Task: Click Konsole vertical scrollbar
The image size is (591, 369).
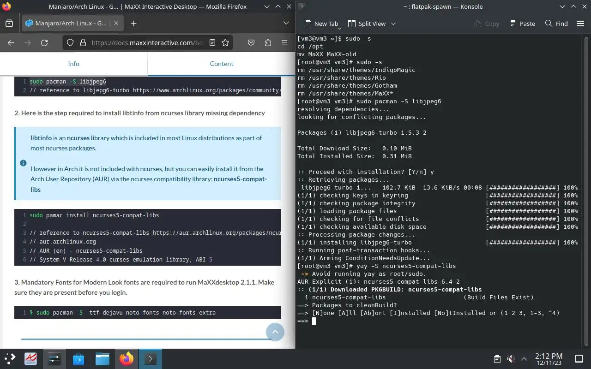Action: point(586,191)
